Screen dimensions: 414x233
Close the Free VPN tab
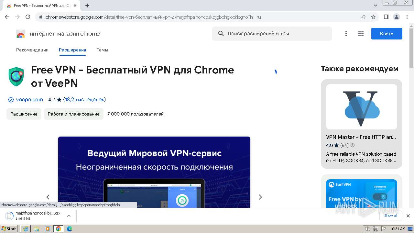point(75,6)
